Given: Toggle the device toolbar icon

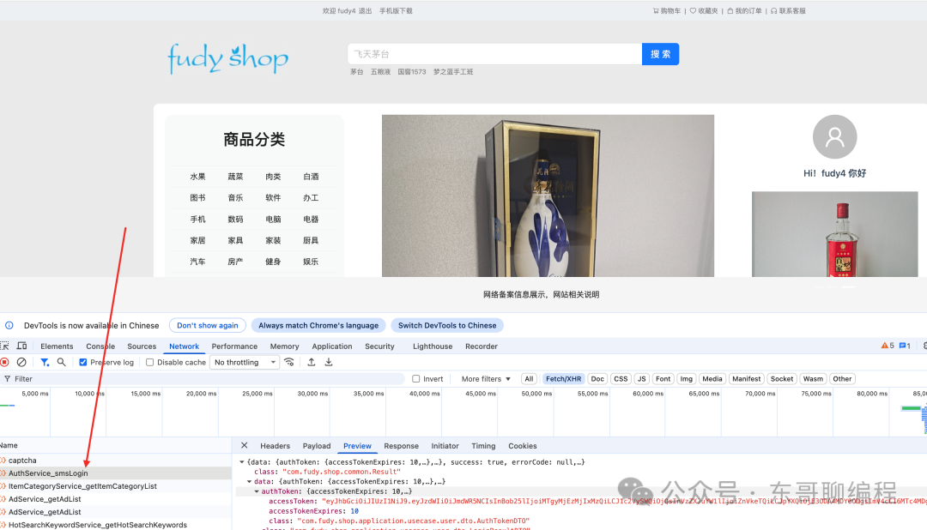Looking at the screenshot, I should point(21,346).
